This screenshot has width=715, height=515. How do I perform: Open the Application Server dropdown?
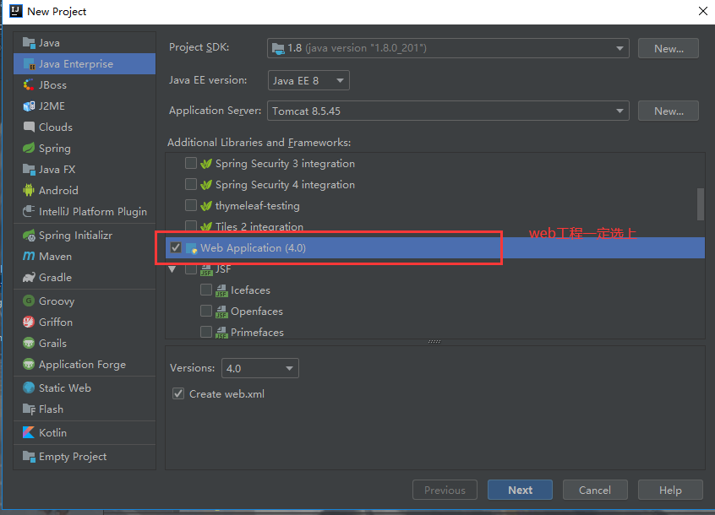[448, 111]
